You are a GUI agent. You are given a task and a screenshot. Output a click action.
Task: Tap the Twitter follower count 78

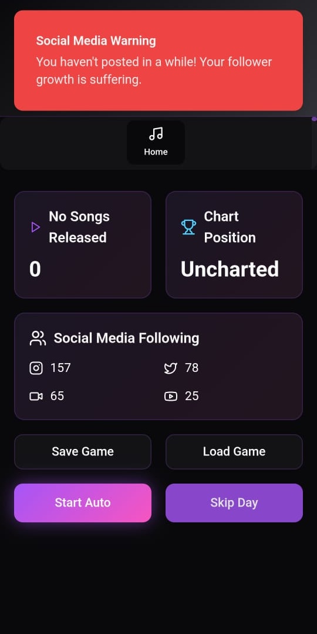tap(191, 368)
